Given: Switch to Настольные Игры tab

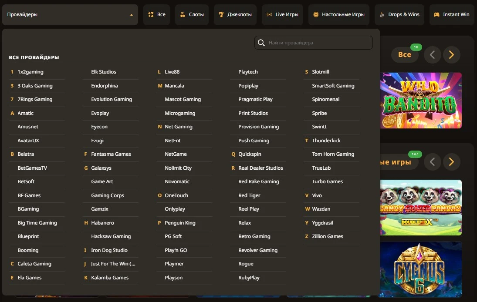Looking at the screenshot, I should (x=338, y=14).
